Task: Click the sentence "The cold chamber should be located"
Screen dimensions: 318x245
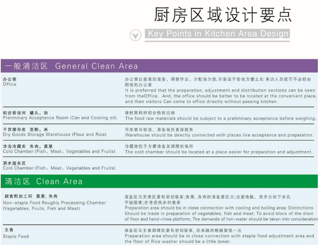Action: [218, 152]
